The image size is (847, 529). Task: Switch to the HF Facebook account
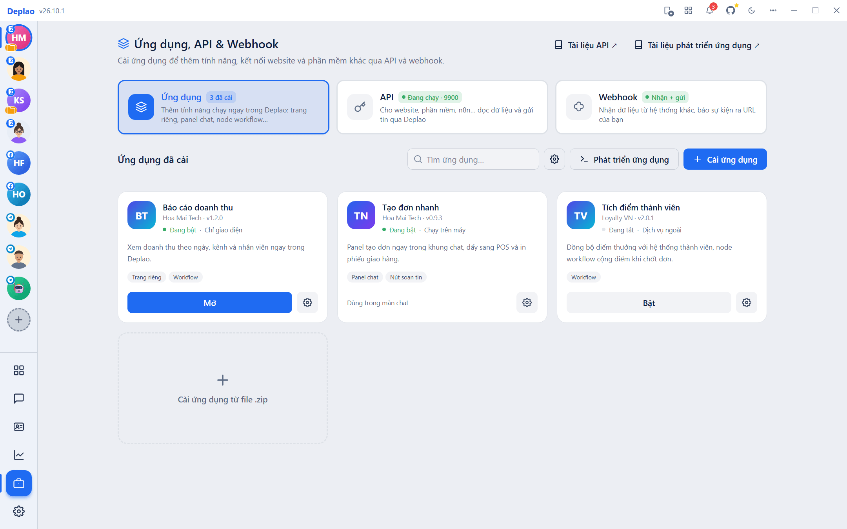coord(19,163)
